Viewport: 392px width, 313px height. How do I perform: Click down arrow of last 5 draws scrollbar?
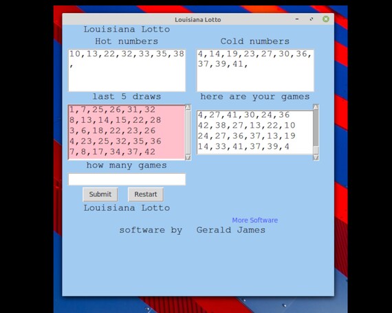click(x=188, y=157)
